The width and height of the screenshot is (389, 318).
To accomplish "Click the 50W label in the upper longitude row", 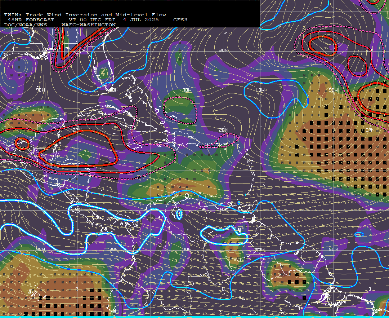I will [333, 90].
